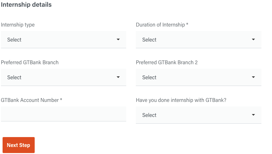
Task: Click the arrow for previous GTBank internship question
Action: click(253, 115)
